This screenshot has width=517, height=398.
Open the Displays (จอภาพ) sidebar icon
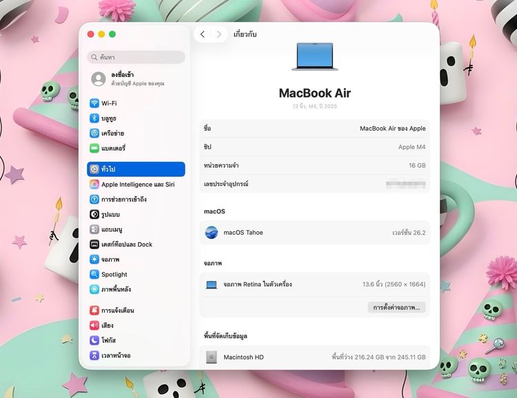94,260
